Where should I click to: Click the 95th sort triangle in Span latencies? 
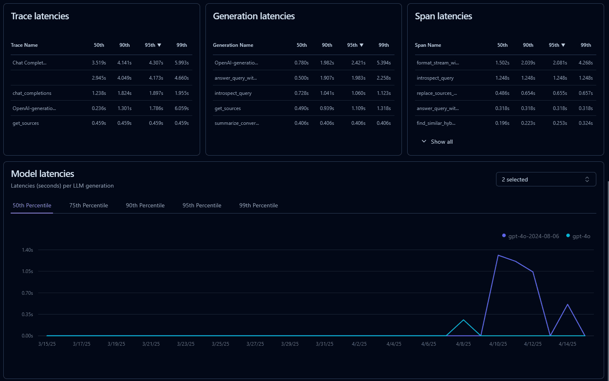pos(563,45)
